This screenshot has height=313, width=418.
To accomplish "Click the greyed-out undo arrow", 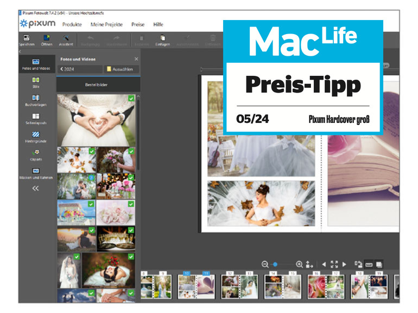I will point(90,38).
